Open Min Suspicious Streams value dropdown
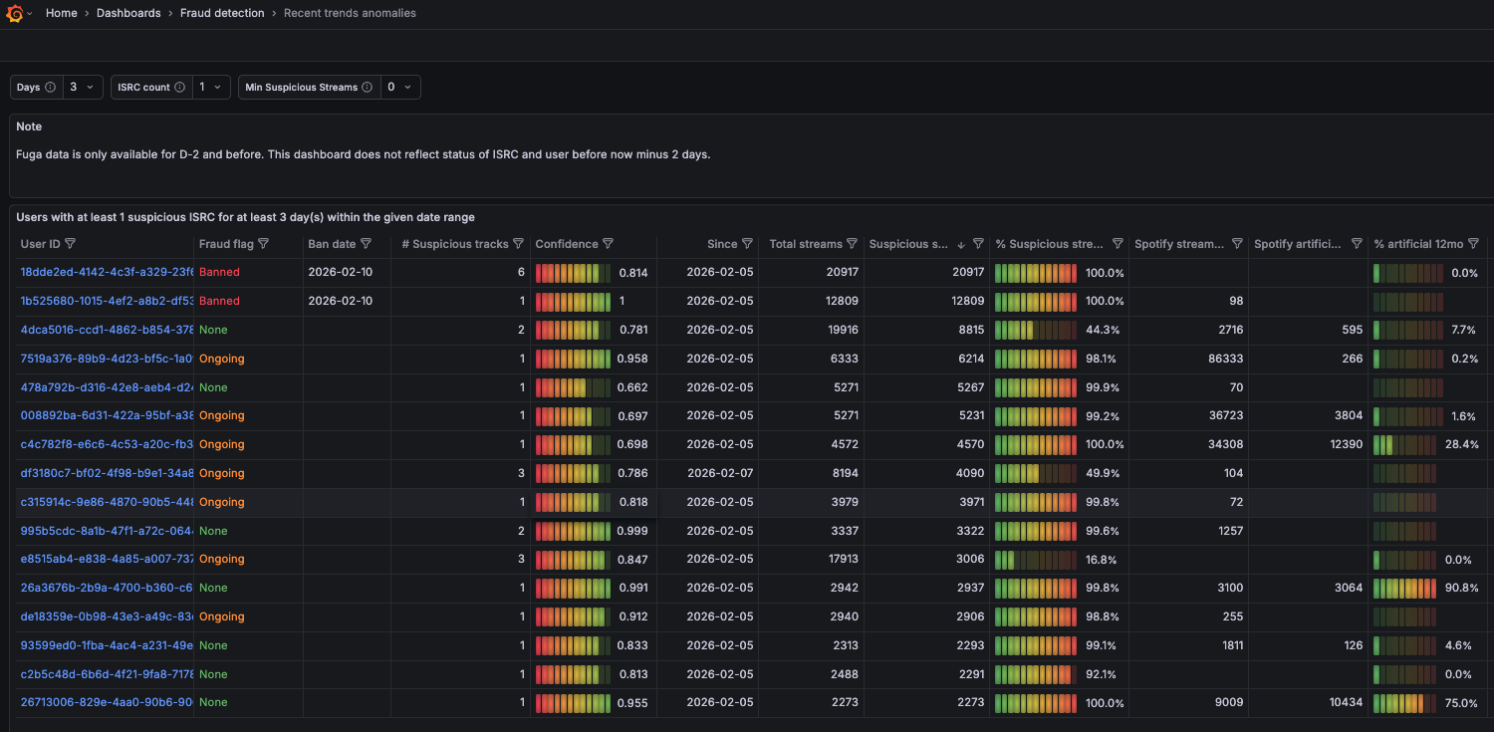The width and height of the screenshot is (1494, 732). tap(399, 88)
